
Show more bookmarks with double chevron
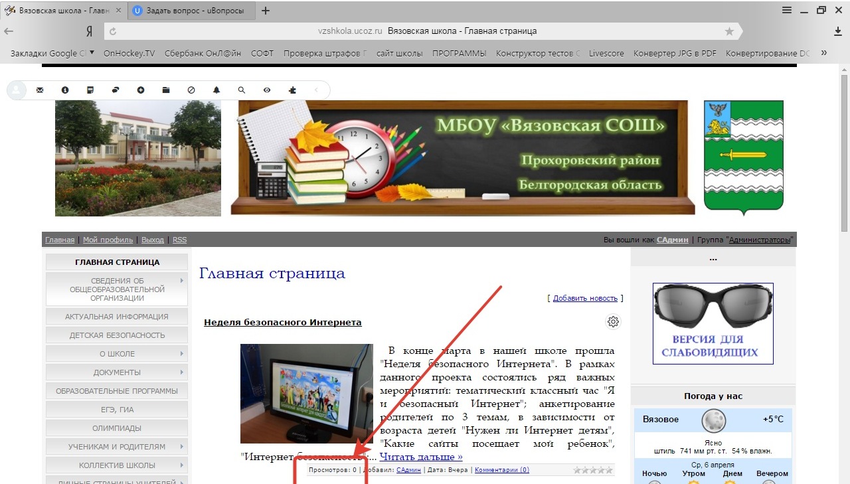point(824,53)
